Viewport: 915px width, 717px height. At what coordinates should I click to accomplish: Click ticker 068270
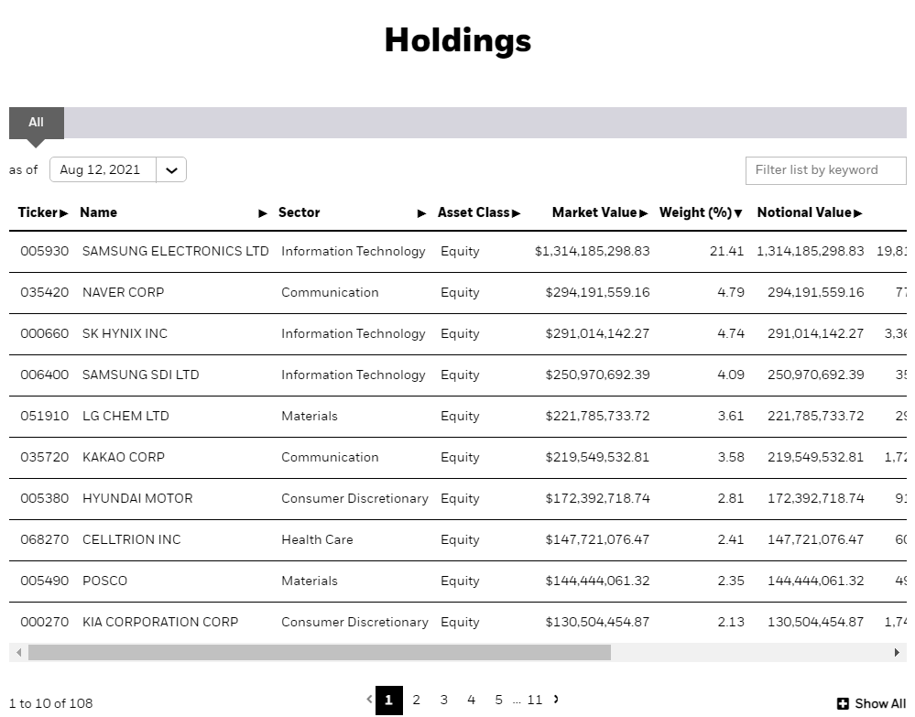coord(44,539)
